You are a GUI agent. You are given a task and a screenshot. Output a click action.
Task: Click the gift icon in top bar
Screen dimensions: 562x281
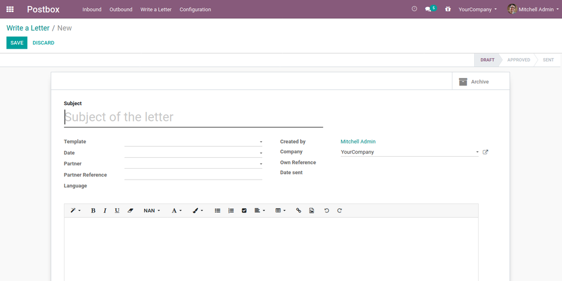click(448, 9)
